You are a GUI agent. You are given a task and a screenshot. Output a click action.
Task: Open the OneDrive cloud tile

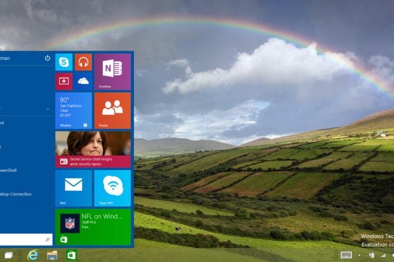[83, 81]
